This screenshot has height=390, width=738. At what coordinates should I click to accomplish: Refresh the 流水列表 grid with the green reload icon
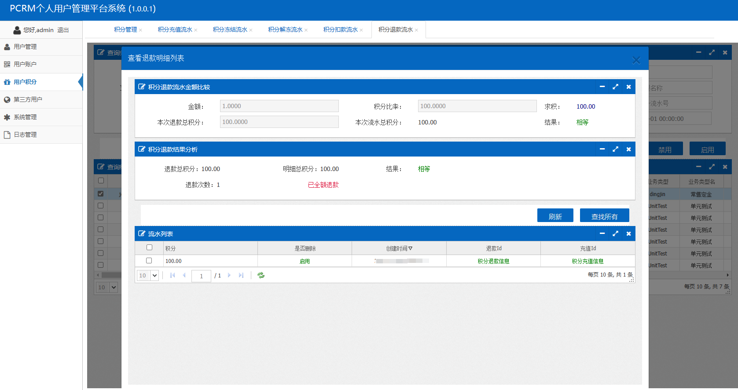click(261, 275)
